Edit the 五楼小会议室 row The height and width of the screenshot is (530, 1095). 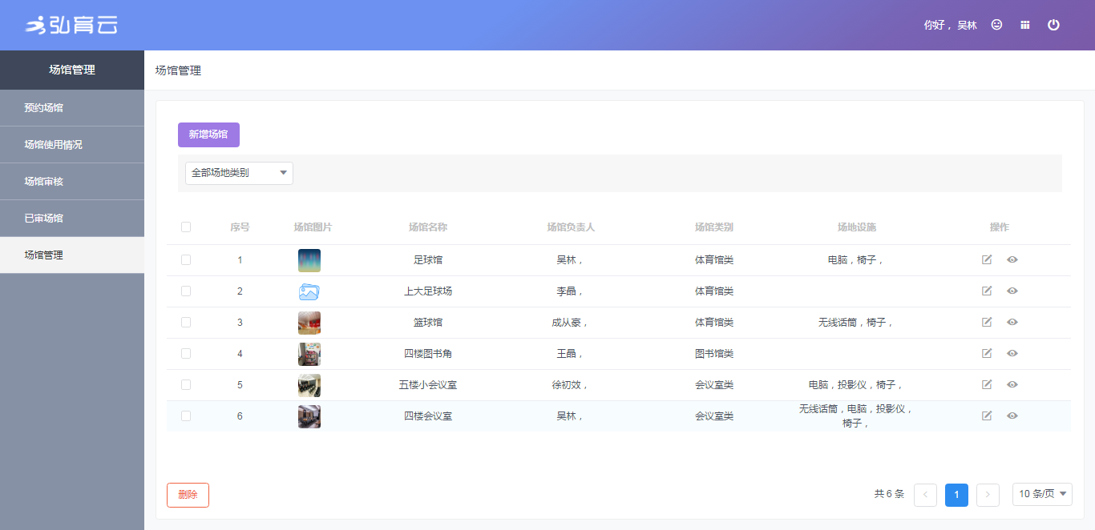click(987, 384)
